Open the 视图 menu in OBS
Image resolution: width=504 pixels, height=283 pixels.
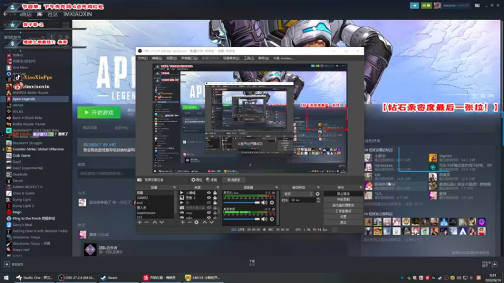pos(171,58)
